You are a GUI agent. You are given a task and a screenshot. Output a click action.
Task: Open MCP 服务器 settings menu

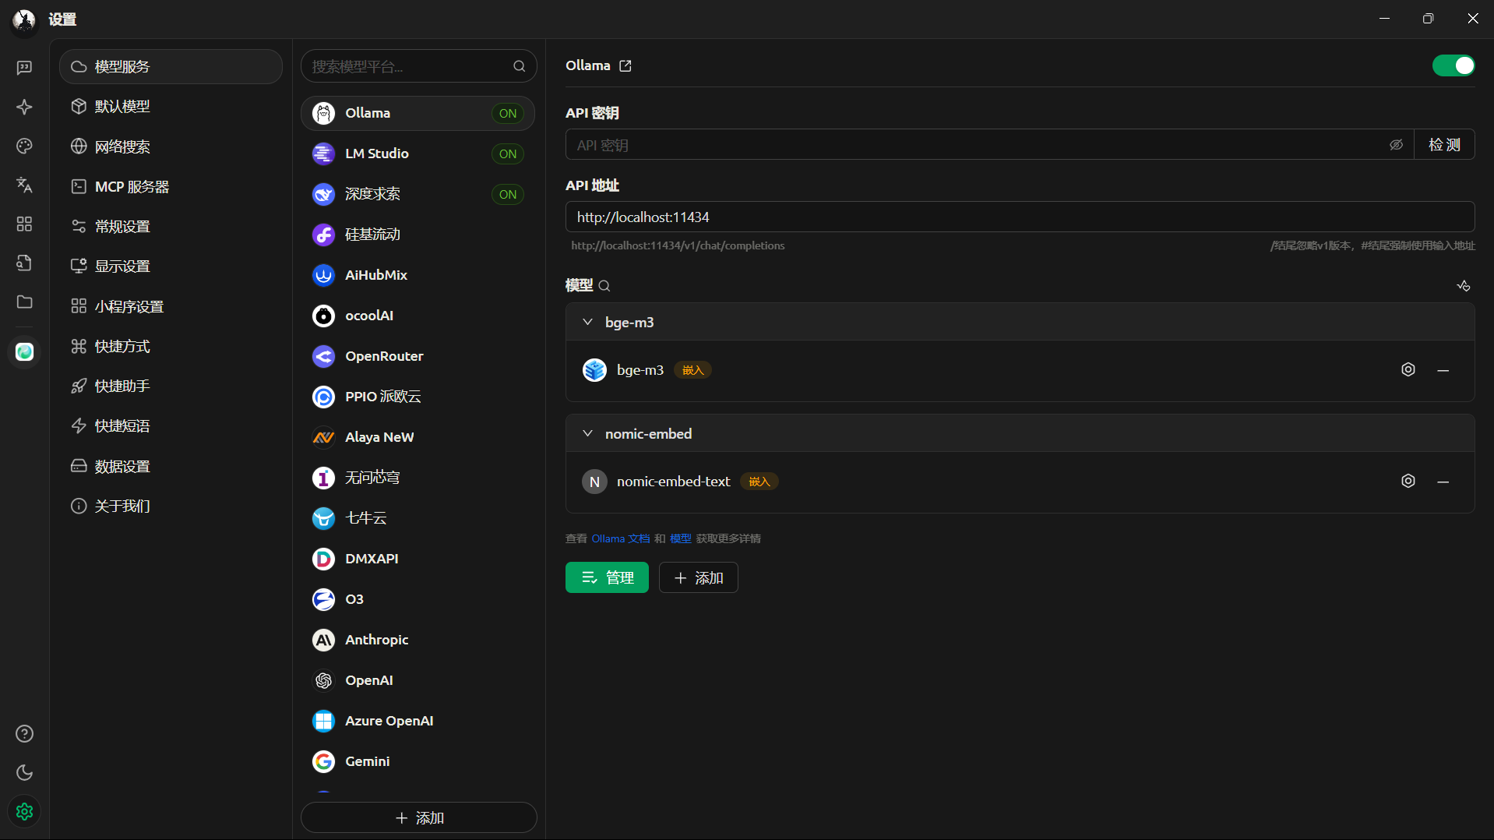click(171, 187)
